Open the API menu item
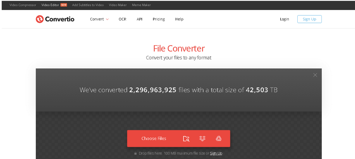Screen dimensions: 355x159 point(139,19)
